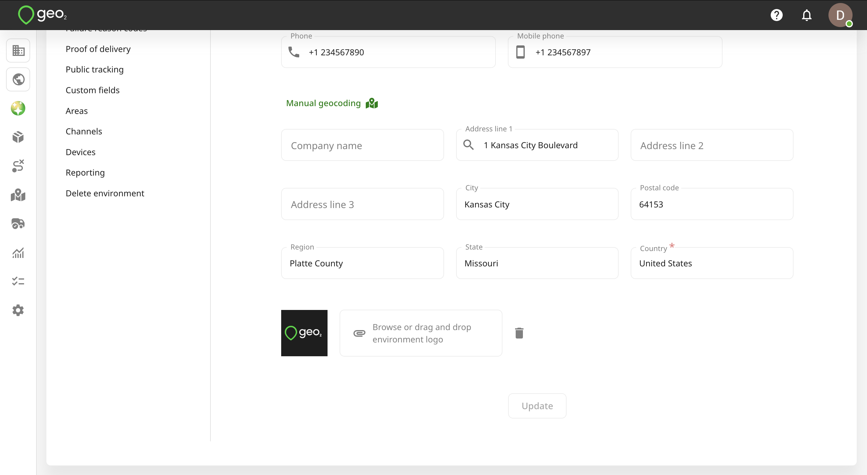Open Custom fields settings

pyautogui.click(x=92, y=90)
